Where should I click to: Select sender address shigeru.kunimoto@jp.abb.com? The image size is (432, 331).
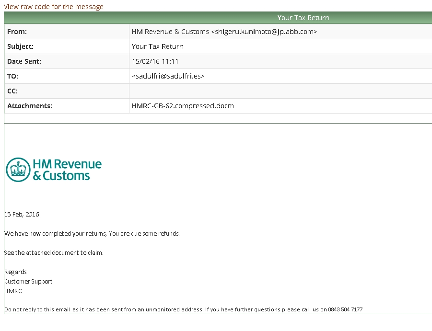tap(264, 32)
